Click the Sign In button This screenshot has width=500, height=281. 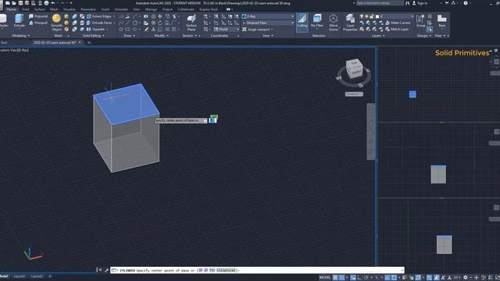pos(420,3)
